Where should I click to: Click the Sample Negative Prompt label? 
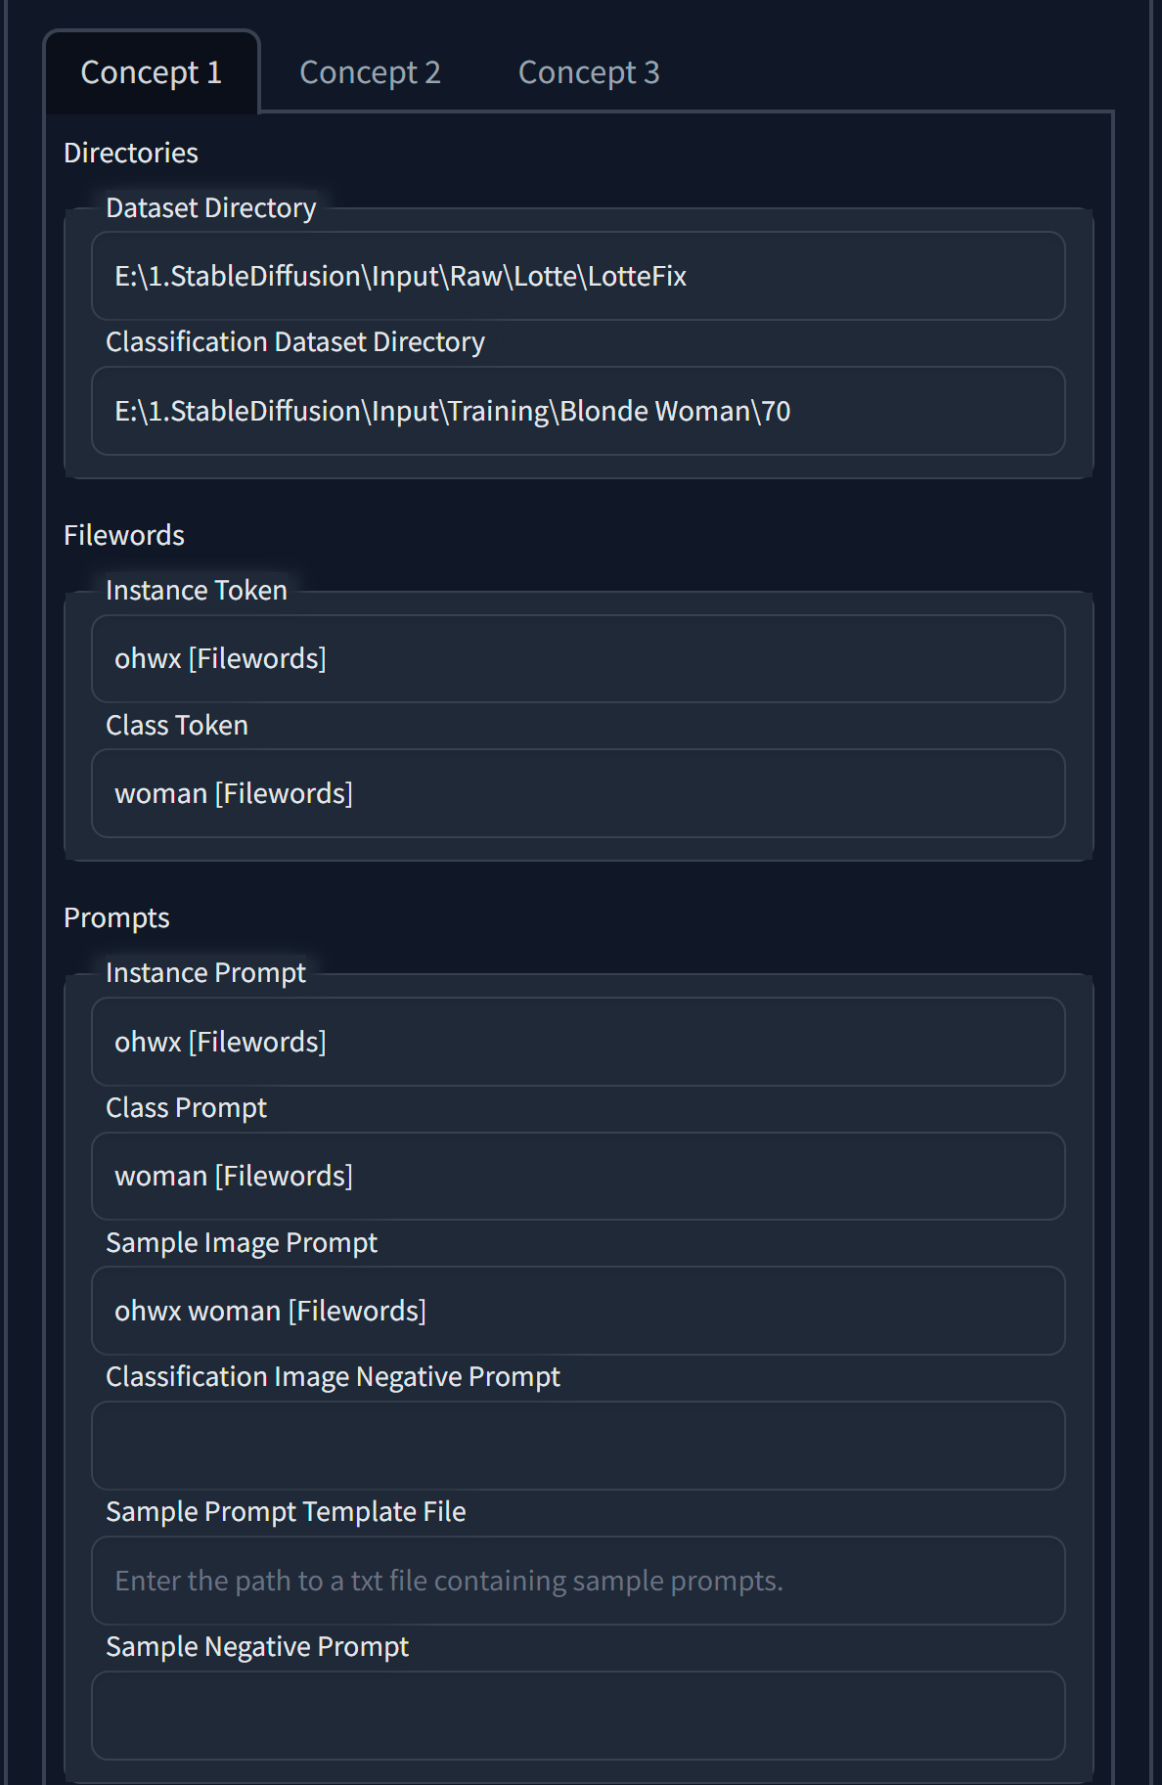coord(257,1646)
